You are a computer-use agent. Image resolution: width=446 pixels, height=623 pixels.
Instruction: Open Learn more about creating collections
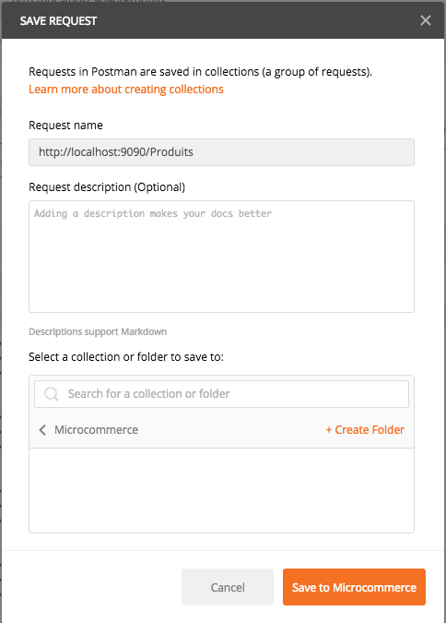(126, 89)
